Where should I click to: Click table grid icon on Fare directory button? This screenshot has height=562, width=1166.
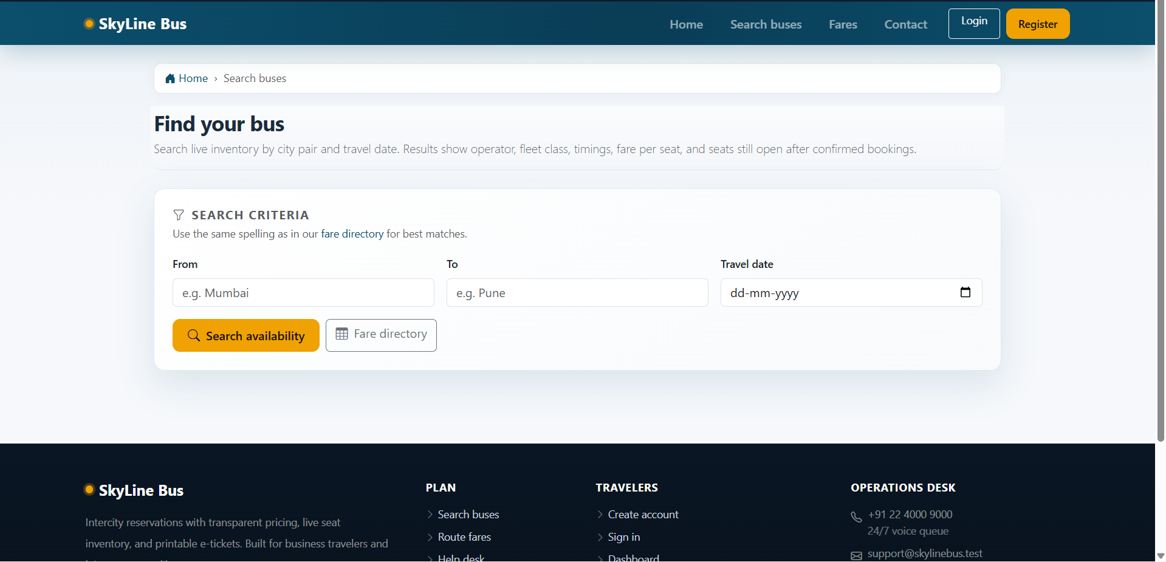[x=342, y=334]
